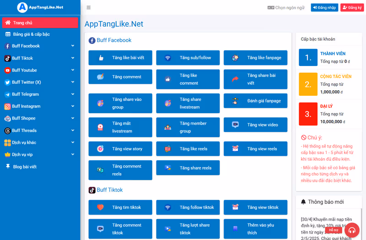366x240 pixels.
Task: Open Bảng giá & cấp bậc menu item
Action: [40, 34]
